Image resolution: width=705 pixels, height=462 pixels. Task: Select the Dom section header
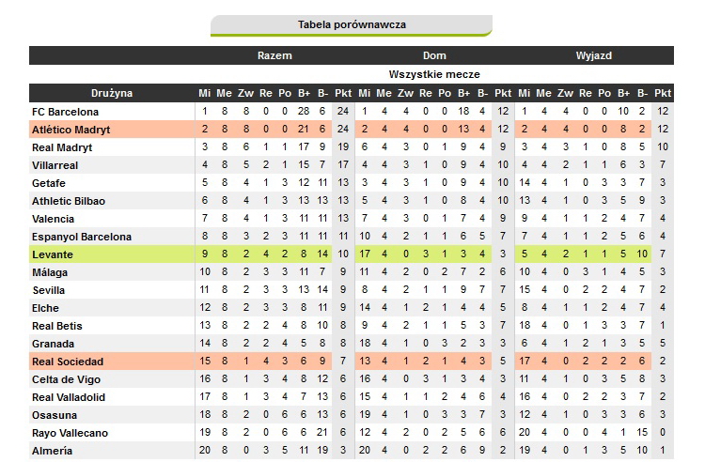(434, 55)
